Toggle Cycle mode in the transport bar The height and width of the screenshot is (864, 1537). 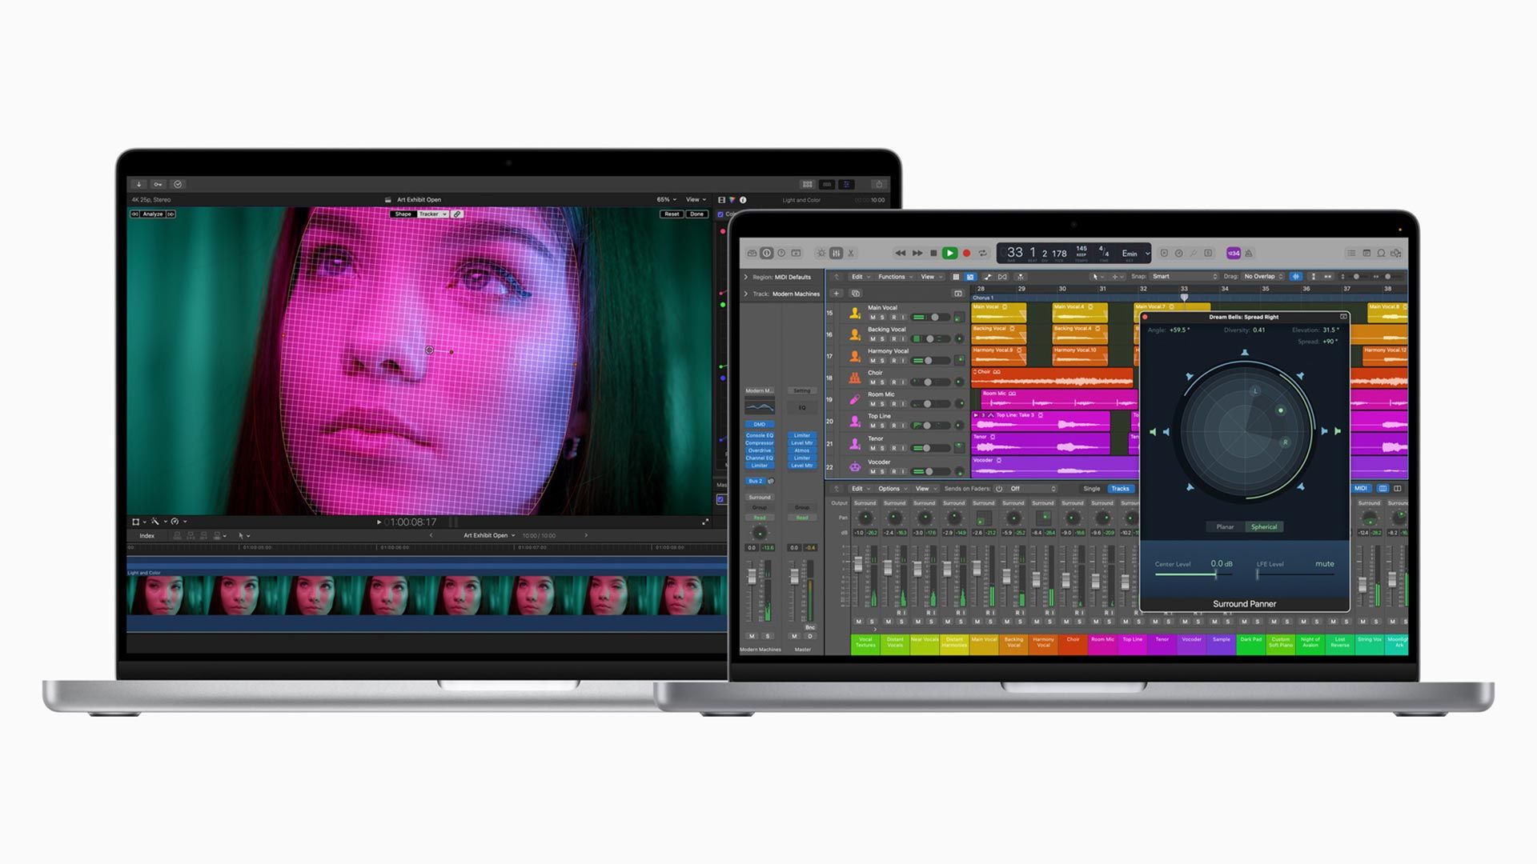tap(983, 254)
